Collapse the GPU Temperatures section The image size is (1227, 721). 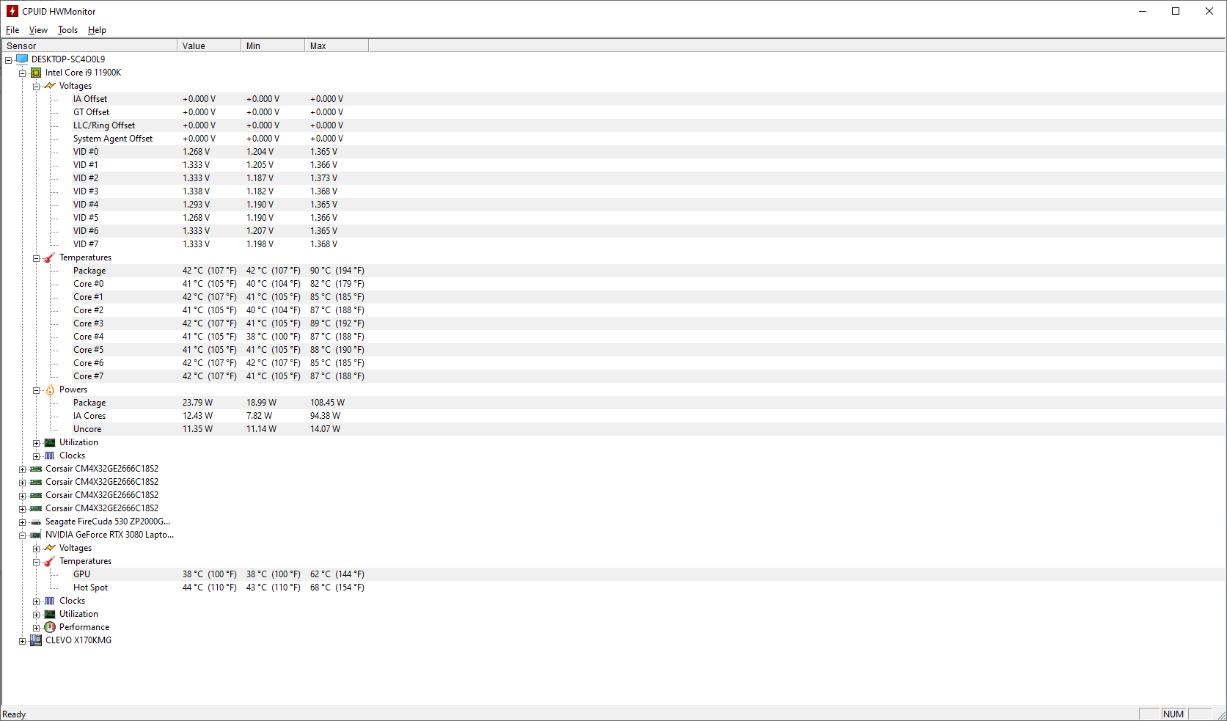[37, 562]
